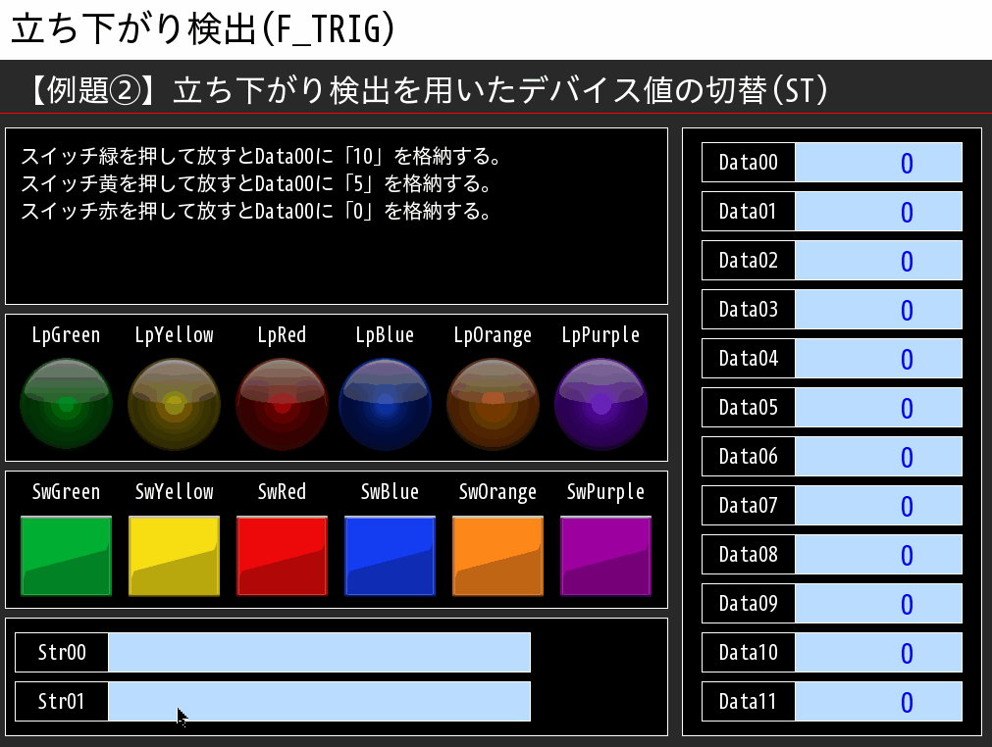Click the LpGreen lamp indicator
This screenshot has width=992, height=747.
pos(67,404)
